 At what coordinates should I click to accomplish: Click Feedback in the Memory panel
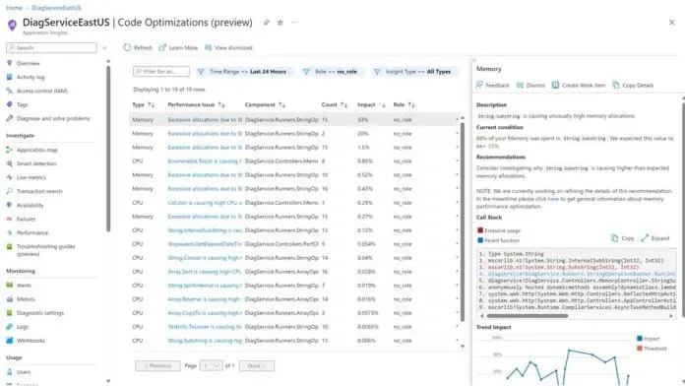tap(492, 86)
